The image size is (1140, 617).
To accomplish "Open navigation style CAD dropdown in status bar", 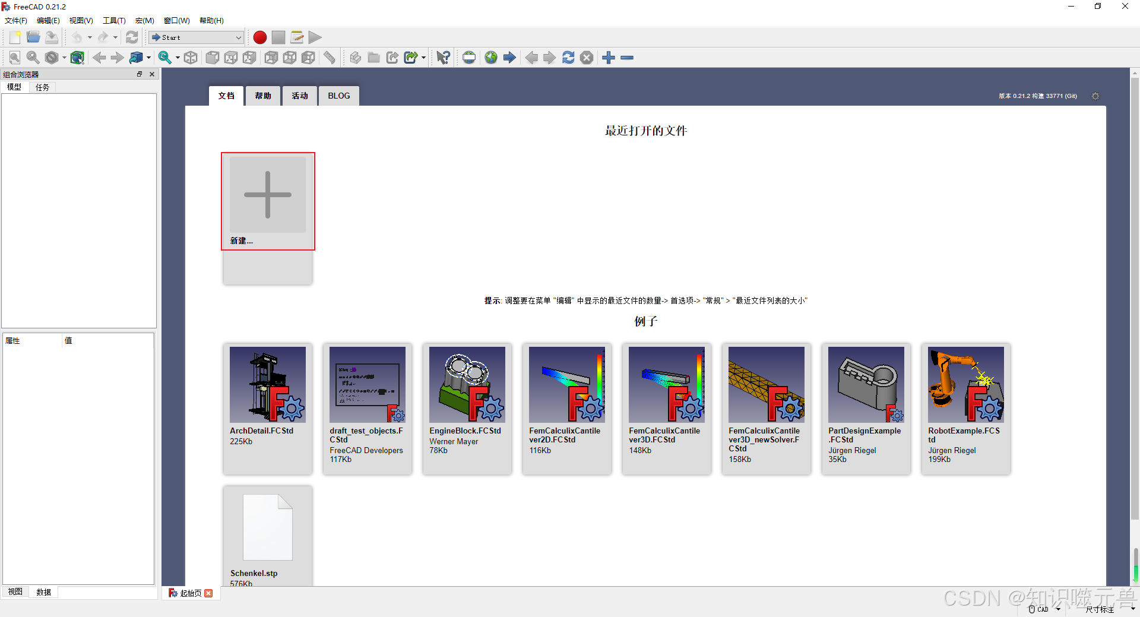I will 1044,609.
